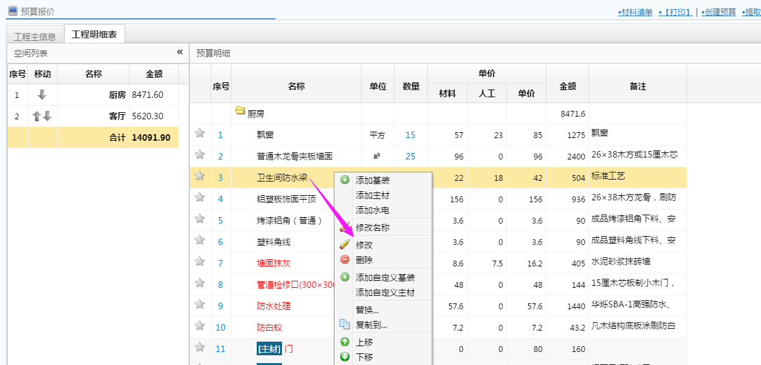Toggle star on 铝塑板饰面平顶 row
Viewport: 761px width, 365px height.
click(200, 198)
